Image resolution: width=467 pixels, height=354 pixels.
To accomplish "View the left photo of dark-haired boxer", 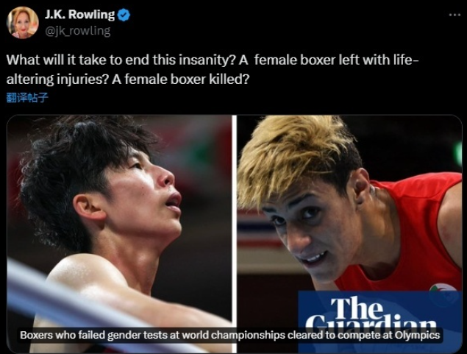I will click(x=119, y=234).
